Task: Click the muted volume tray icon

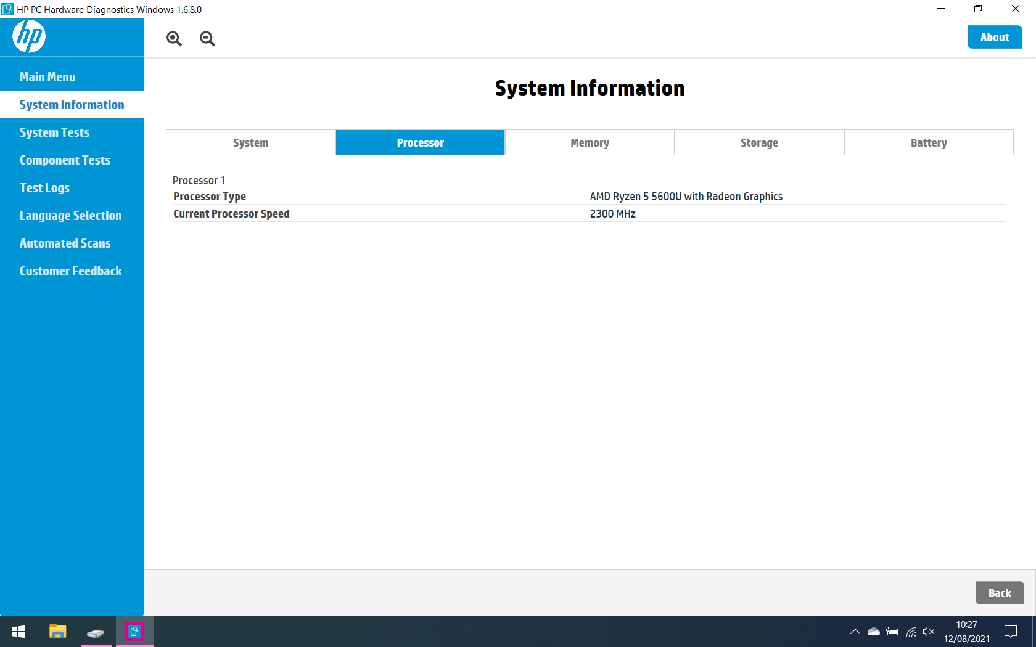Action: 929,632
